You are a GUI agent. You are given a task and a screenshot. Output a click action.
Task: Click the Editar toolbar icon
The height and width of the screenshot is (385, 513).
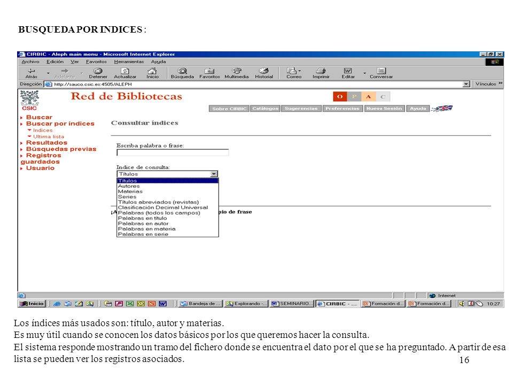point(348,71)
